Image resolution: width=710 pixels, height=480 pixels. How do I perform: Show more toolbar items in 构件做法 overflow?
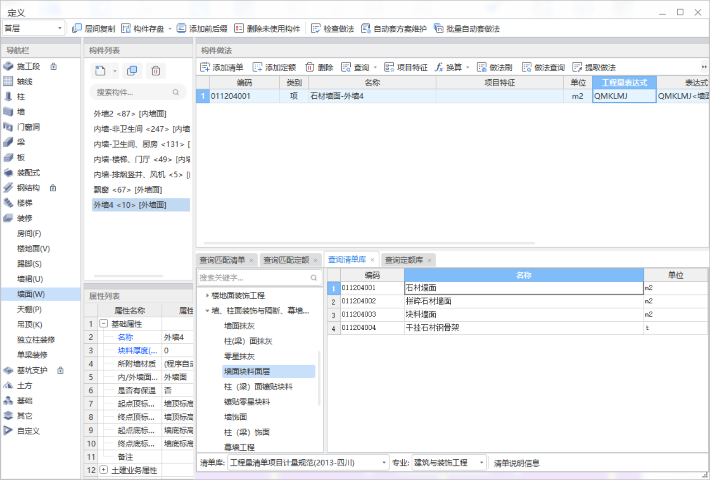point(704,67)
